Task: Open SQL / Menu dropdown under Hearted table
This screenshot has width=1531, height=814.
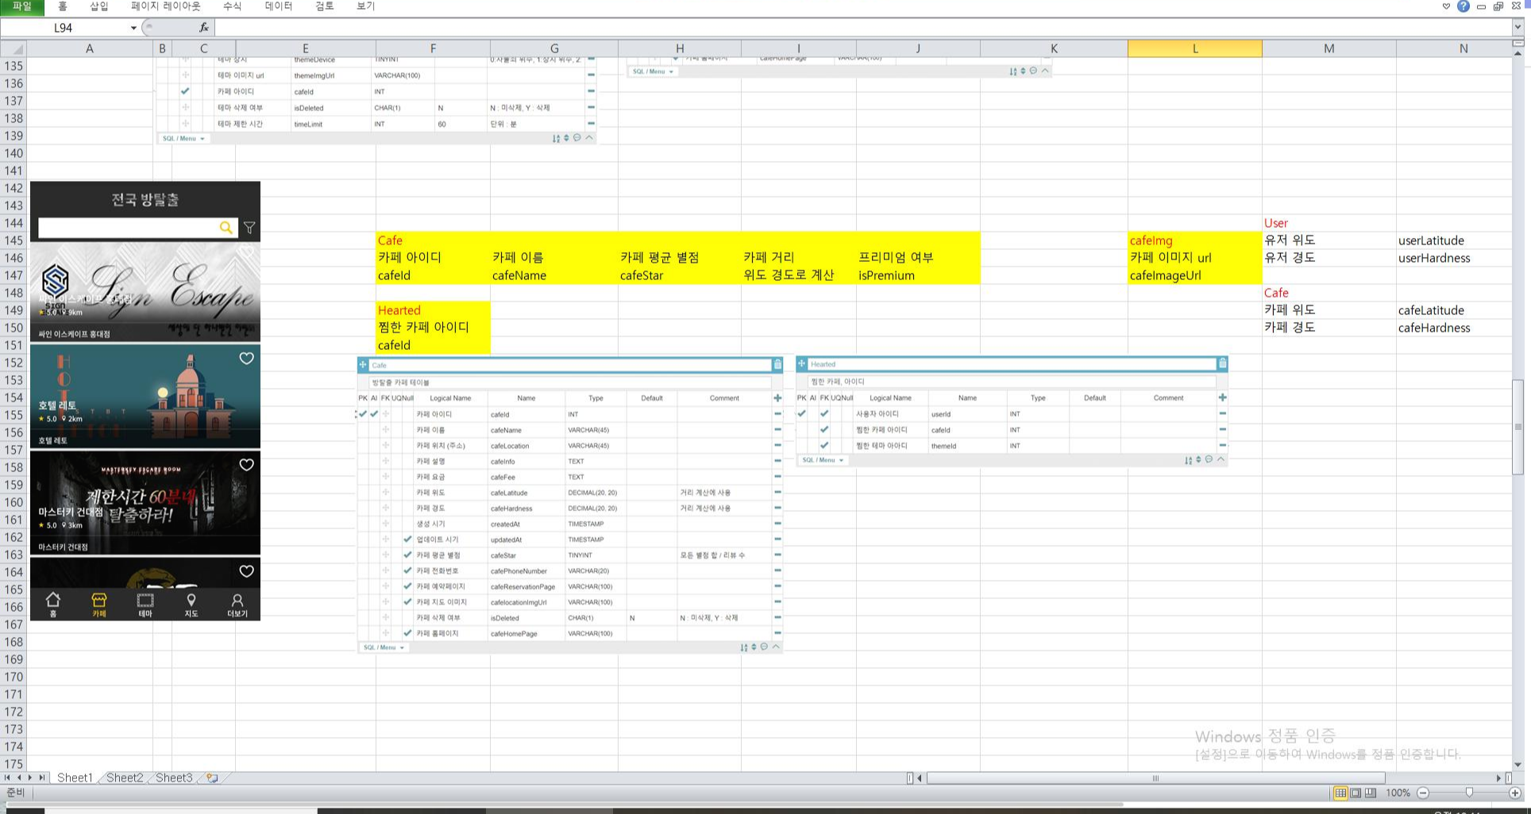Action: point(823,460)
